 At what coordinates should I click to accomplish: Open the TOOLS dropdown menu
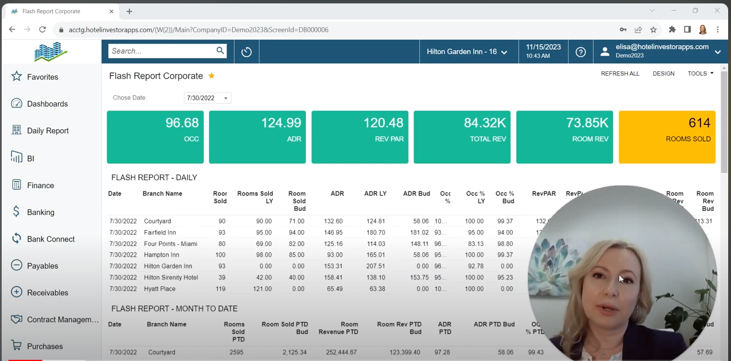click(700, 74)
